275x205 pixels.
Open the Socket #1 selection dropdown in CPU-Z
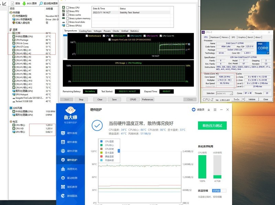pyautogui.click(x=232, y=93)
